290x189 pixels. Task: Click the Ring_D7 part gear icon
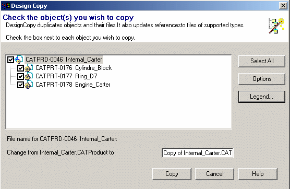29,76
